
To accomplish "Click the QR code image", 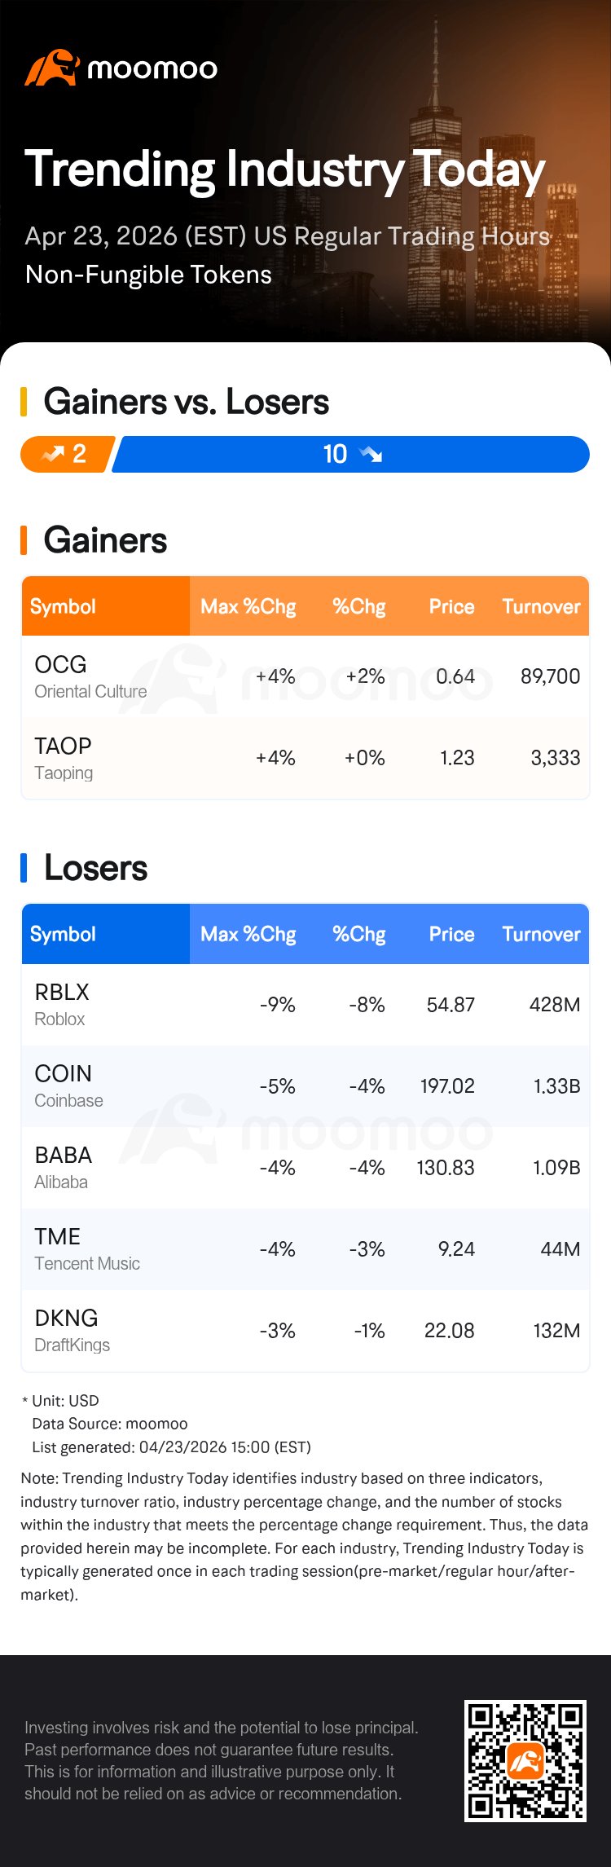I will coord(525,1760).
